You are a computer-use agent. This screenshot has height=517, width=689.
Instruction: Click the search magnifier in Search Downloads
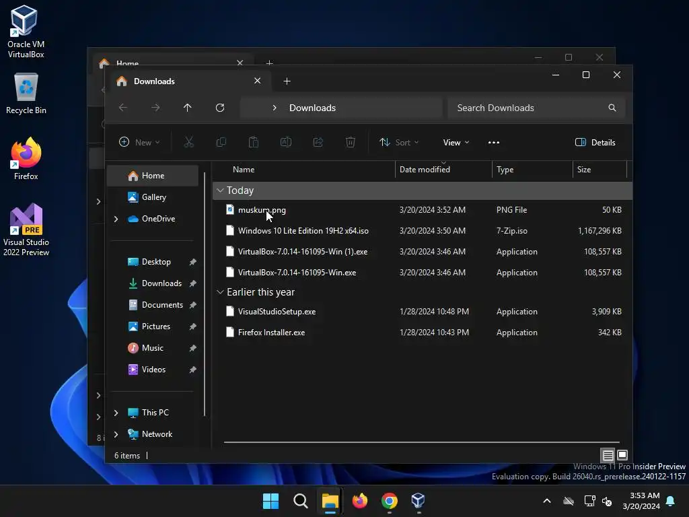pyautogui.click(x=612, y=108)
